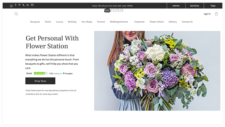The image size is (225, 127).
Task: Click the bouquet hero image
Action: pyautogui.click(x=157, y=71)
